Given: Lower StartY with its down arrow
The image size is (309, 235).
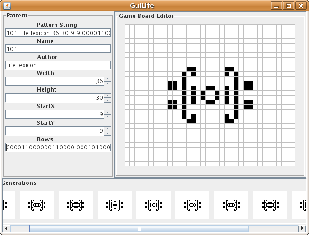Looking at the screenshot, I should (x=108, y=133).
